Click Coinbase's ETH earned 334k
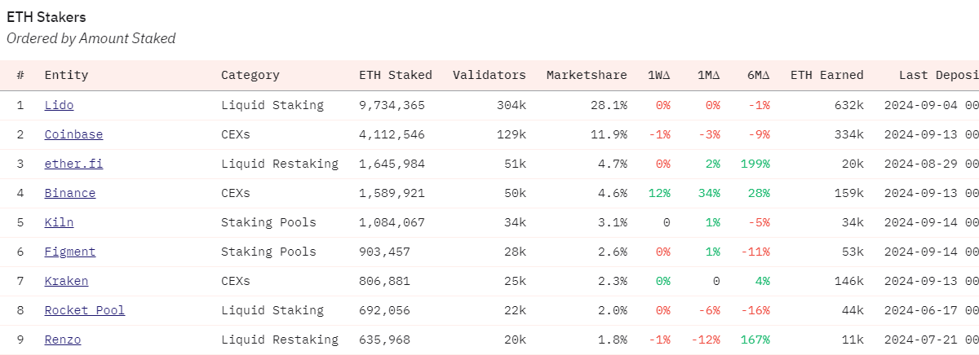 pos(849,134)
